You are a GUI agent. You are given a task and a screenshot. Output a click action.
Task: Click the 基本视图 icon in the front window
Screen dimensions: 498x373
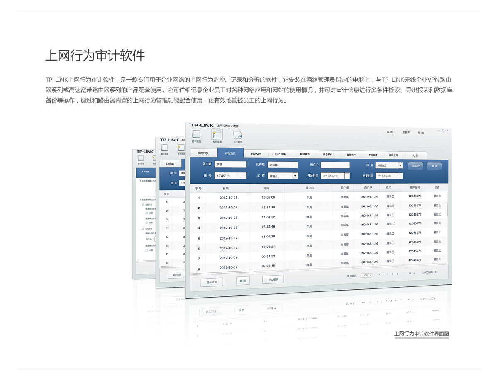click(x=196, y=134)
